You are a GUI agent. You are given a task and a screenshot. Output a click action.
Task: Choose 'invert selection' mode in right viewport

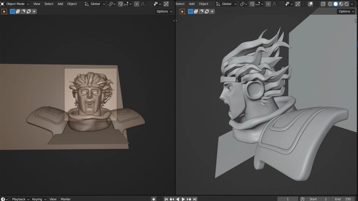[206, 11]
